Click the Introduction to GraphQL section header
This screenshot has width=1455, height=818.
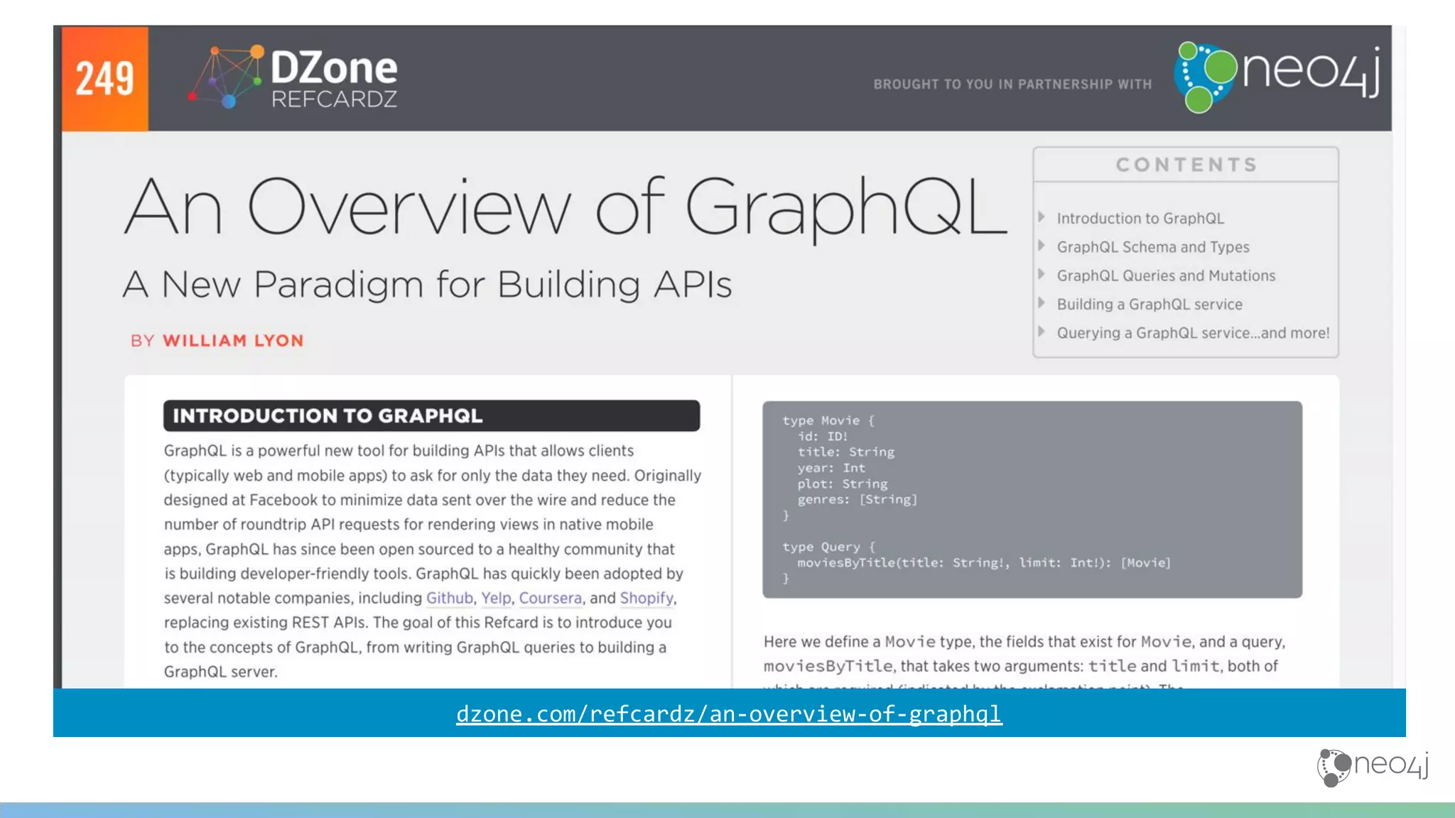pyautogui.click(x=431, y=415)
